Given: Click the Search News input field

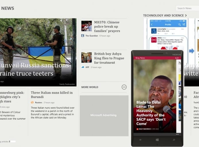Looking at the screenshot, I should tap(188, 8).
